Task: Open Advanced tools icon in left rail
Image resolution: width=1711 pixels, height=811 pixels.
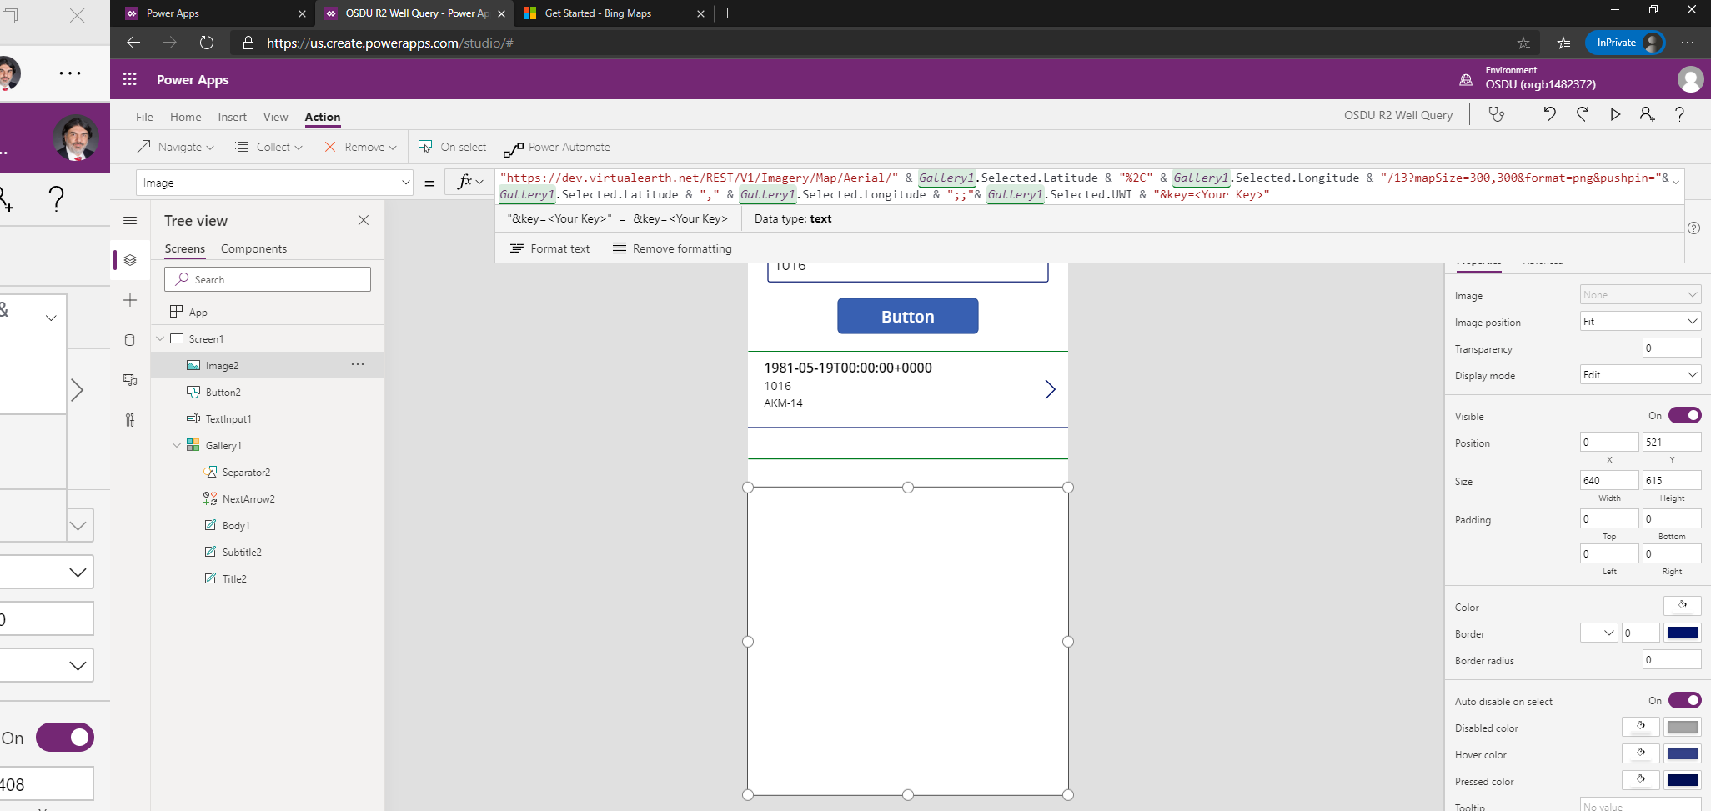Action: (x=130, y=420)
